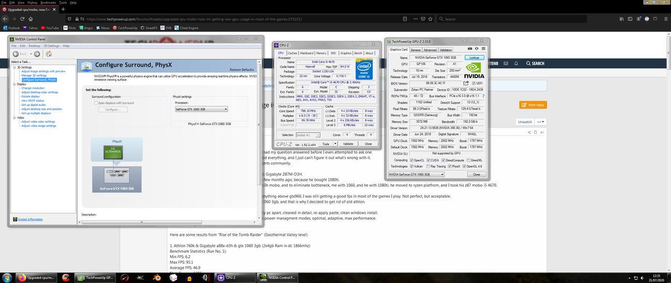This screenshot has width=671, height=283.
Task: Toggle the PhysX checkbox in GPU-Z
Action: click(450, 166)
